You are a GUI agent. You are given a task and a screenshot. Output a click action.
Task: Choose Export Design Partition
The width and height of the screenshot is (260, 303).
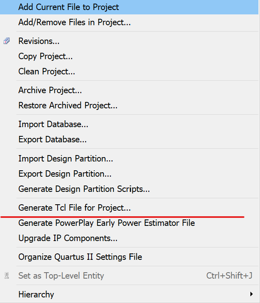[x=65, y=174]
